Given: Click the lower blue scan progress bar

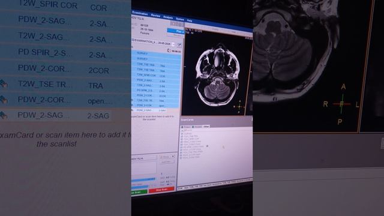Looking at the screenshot, I should pyautogui.click(x=140, y=187).
